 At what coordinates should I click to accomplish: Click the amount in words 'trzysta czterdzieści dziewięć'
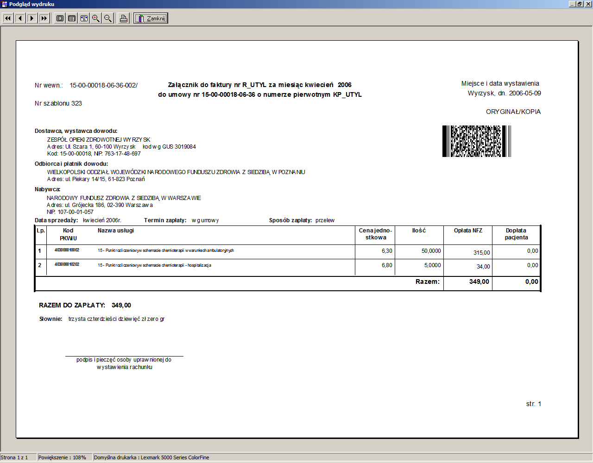tap(104, 319)
